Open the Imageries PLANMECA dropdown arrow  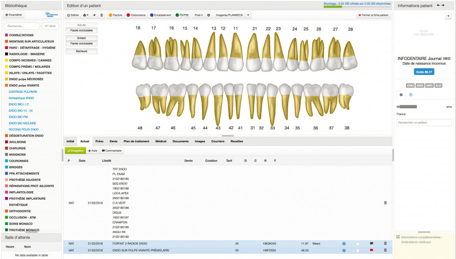pos(248,15)
